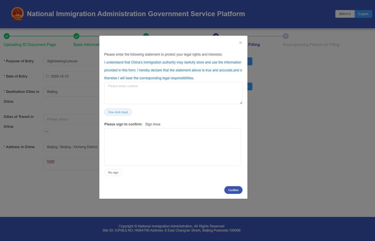Open the calendar icon in Date of Entry
This screenshot has height=241, width=375.
tap(47, 76)
